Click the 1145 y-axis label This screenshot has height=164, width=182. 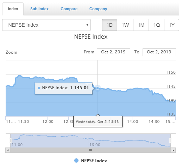tap(171, 86)
